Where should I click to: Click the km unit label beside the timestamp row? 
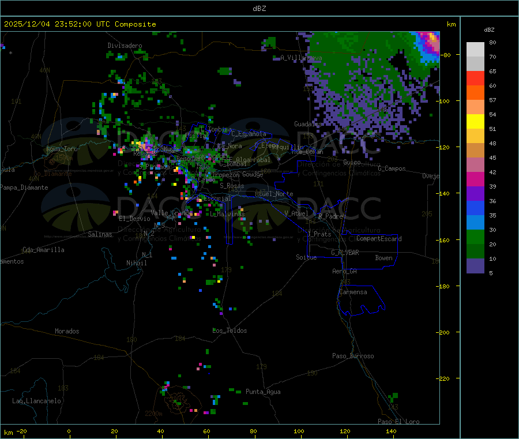tap(451, 24)
